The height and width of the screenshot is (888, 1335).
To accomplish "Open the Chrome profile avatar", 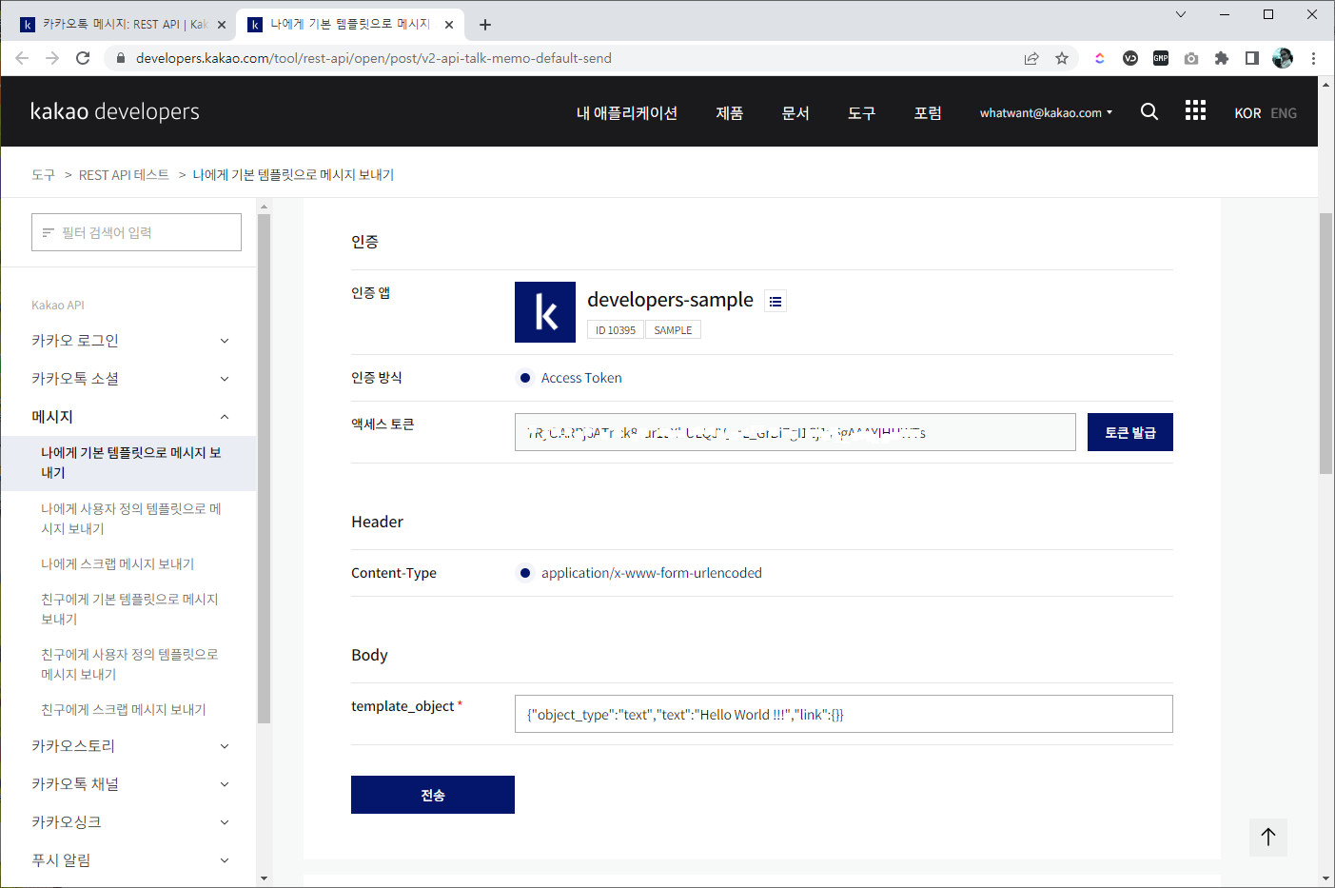I will coord(1283,58).
